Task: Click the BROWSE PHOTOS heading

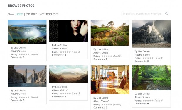Action: pos(21,6)
